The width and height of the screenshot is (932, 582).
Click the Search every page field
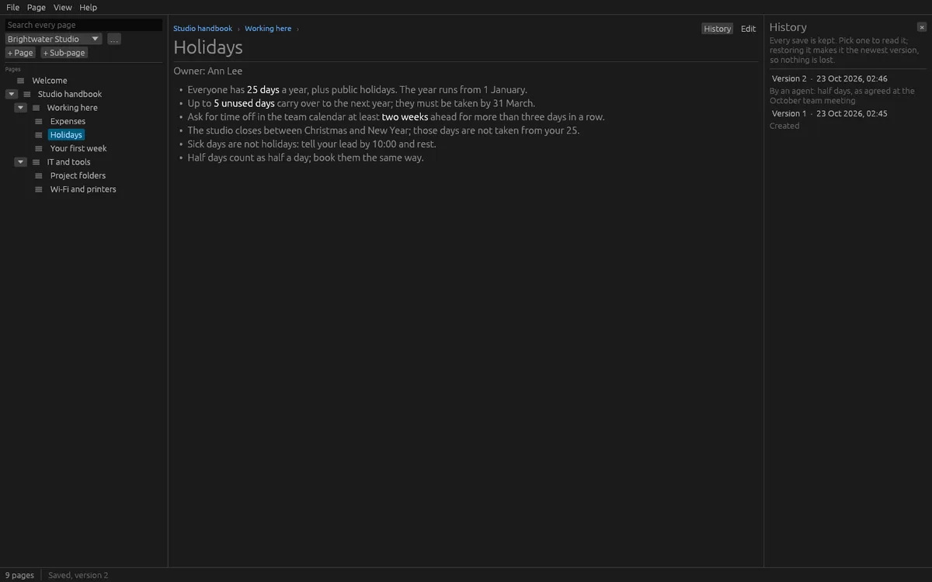[84, 25]
